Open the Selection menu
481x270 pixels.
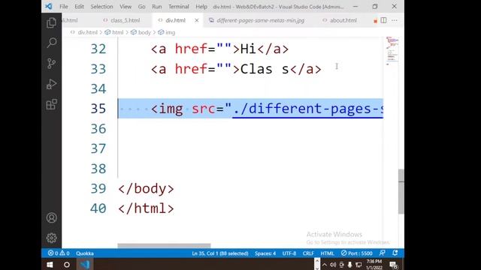pos(101,7)
